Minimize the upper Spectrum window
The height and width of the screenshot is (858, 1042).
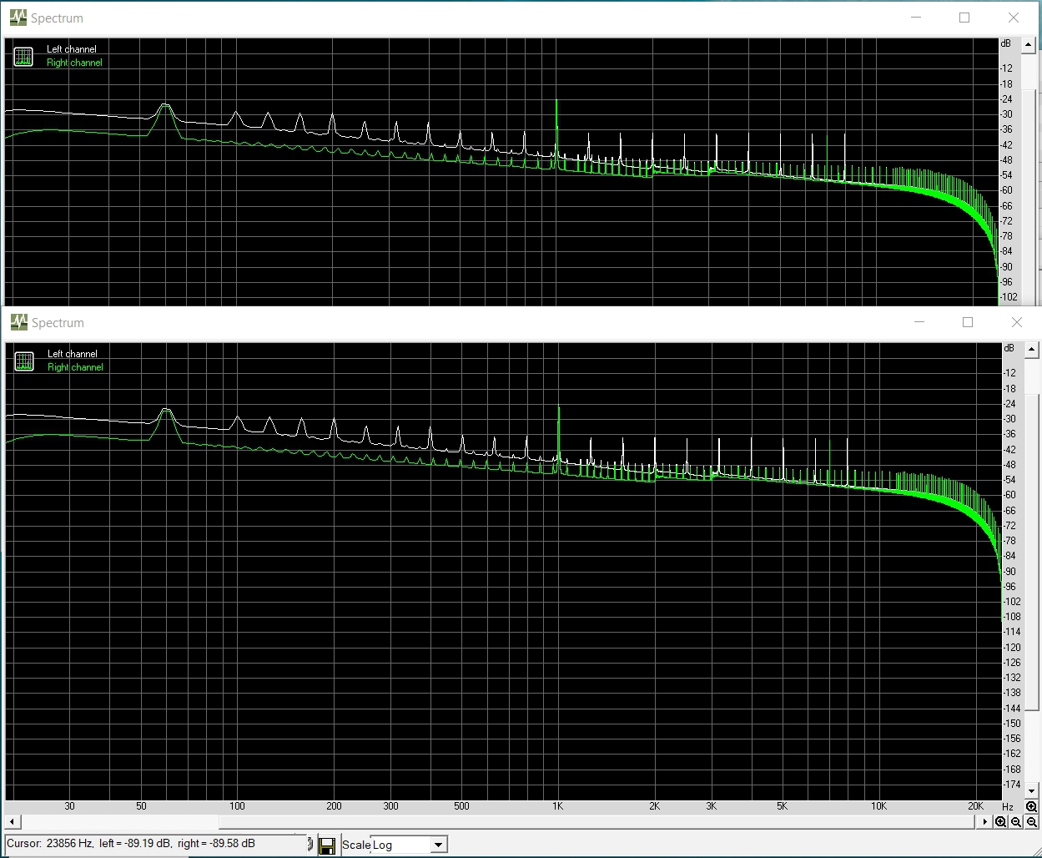tap(916, 18)
